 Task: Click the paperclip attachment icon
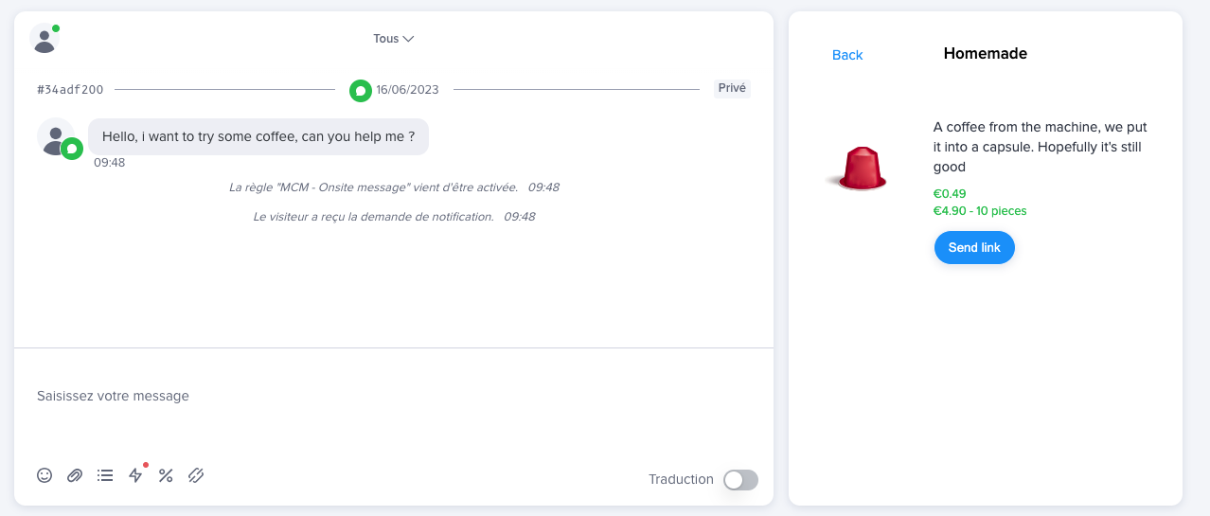click(75, 475)
